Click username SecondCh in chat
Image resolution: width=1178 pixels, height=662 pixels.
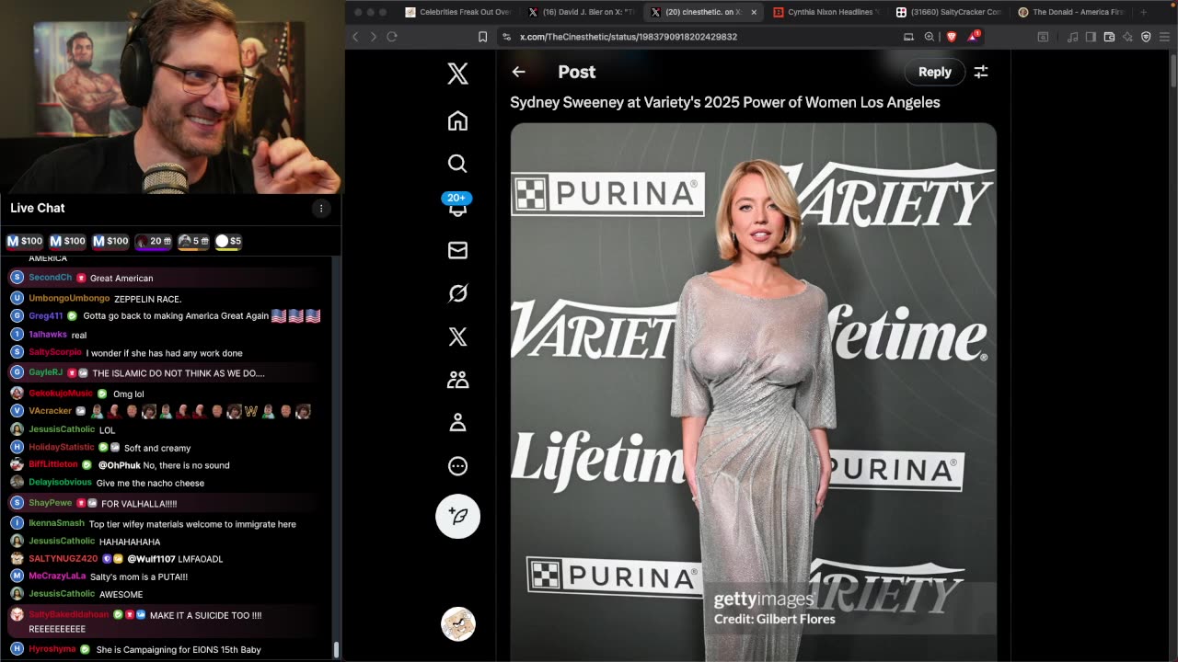(50, 278)
